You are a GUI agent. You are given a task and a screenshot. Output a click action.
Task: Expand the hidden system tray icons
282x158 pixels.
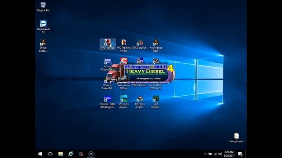click(x=205, y=154)
